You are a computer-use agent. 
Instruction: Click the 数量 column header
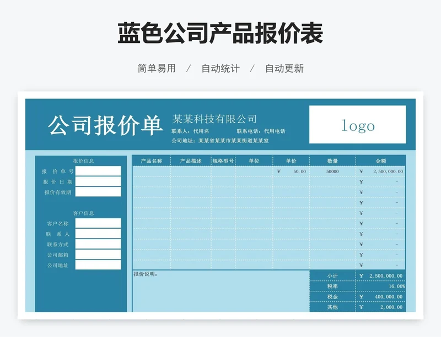click(332, 161)
